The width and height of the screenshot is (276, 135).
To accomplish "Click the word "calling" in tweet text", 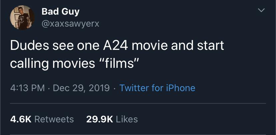I will [x=29, y=64].
